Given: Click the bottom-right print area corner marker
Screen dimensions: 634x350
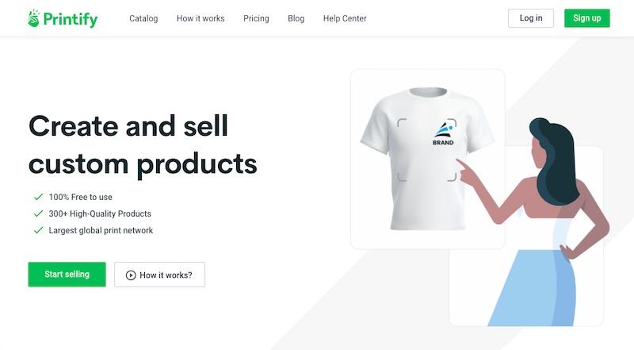Looking at the screenshot, I should tap(452, 177).
